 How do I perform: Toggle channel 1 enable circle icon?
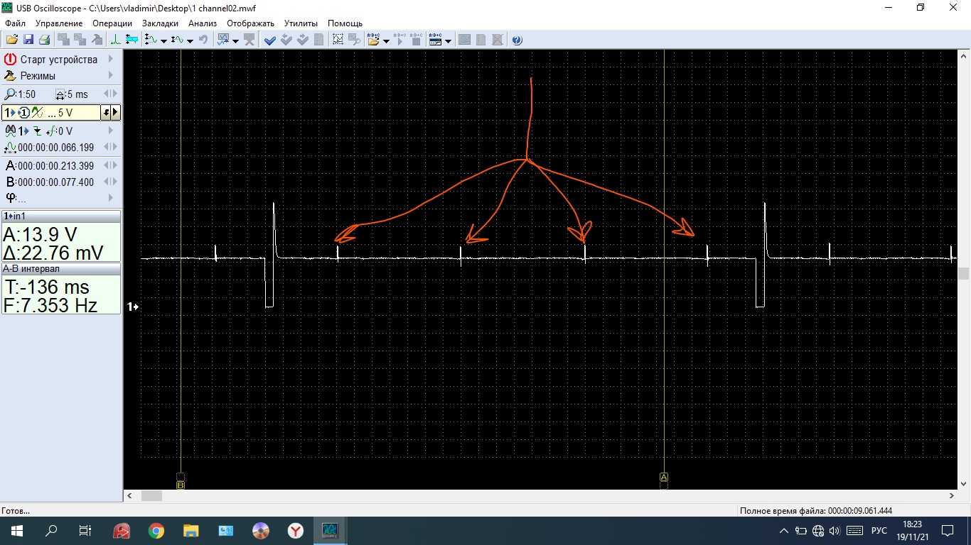point(23,113)
